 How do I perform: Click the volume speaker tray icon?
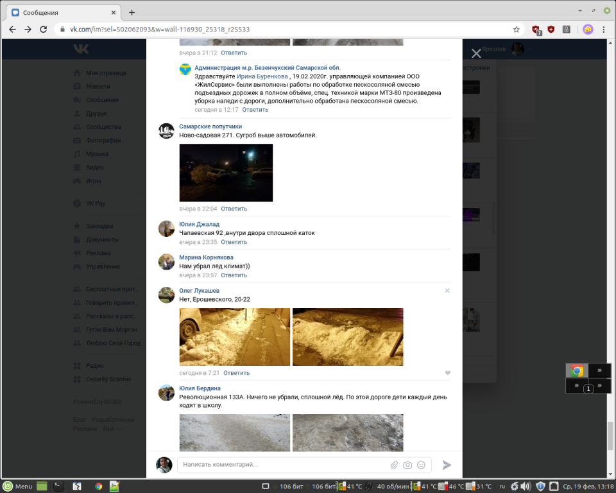click(x=525, y=486)
